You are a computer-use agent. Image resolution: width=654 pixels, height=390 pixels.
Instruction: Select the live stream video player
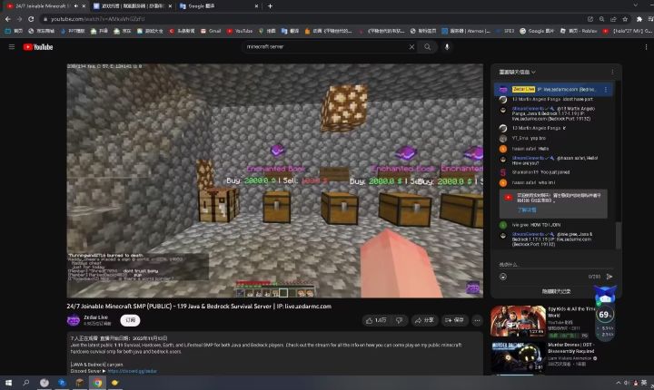tap(275, 180)
